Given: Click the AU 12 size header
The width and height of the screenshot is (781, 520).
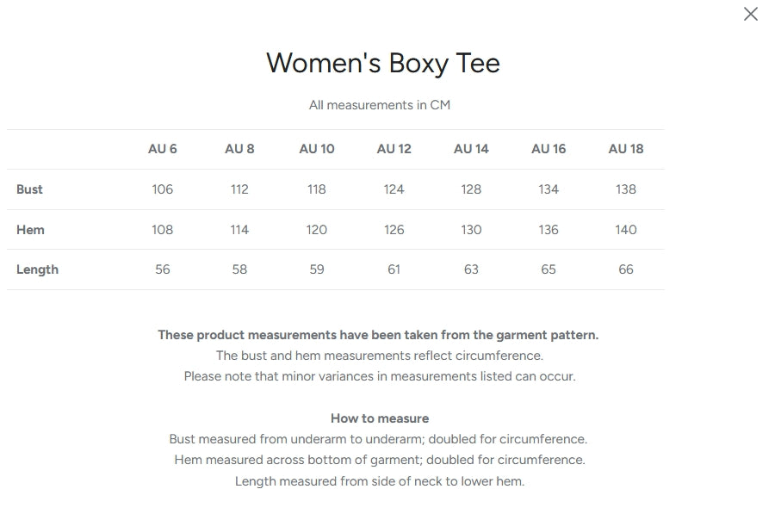Looking at the screenshot, I should [394, 149].
